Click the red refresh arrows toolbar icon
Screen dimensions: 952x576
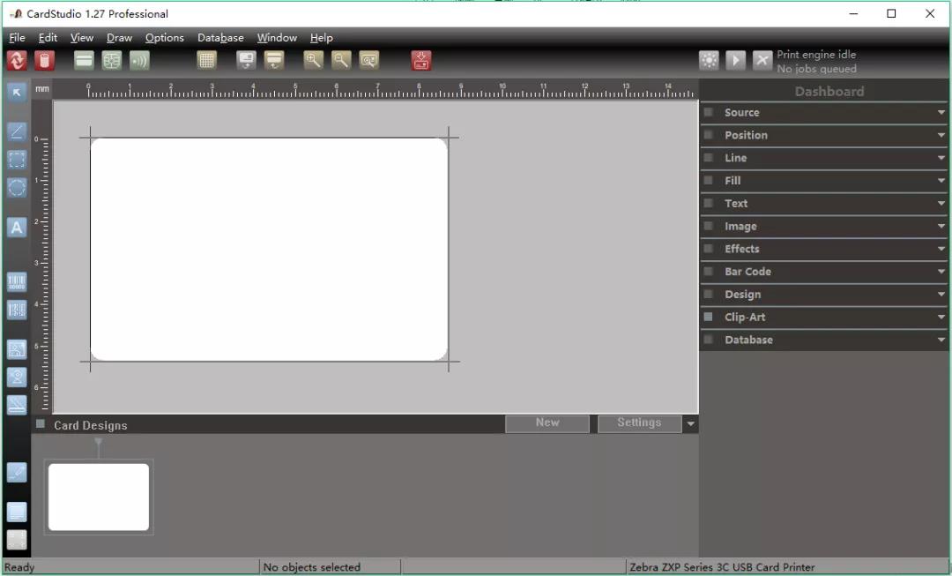coord(17,60)
